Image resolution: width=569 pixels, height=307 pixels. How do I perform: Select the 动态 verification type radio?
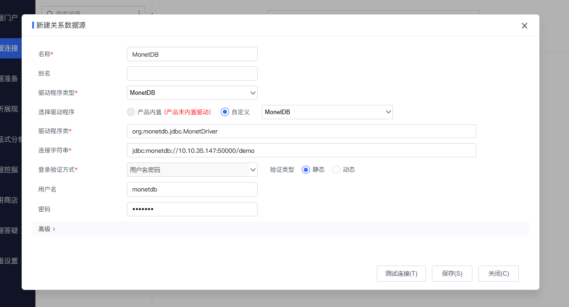point(336,170)
